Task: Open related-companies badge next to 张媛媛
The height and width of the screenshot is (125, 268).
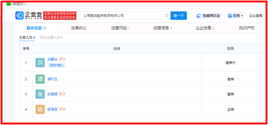Action: 62,94
